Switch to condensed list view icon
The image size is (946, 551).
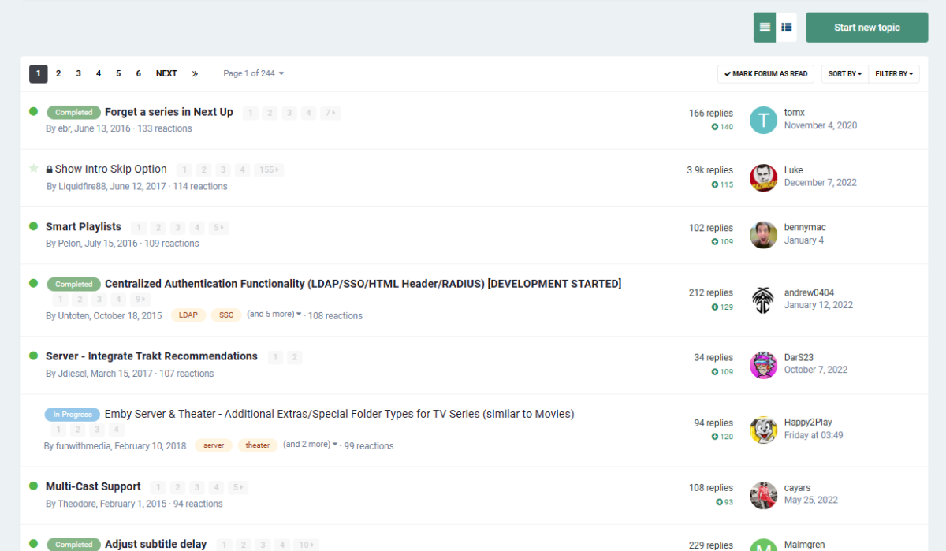[765, 28]
